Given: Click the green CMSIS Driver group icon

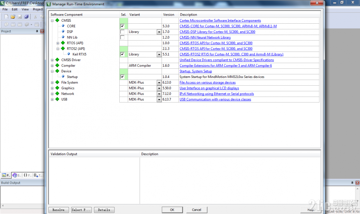Looking at the screenshot, I should click(x=57, y=60).
